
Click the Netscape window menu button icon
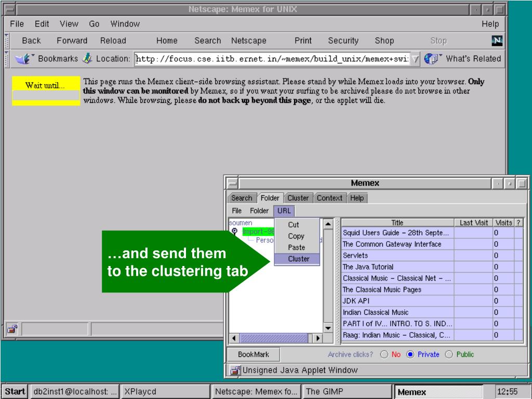tap(10, 9)
